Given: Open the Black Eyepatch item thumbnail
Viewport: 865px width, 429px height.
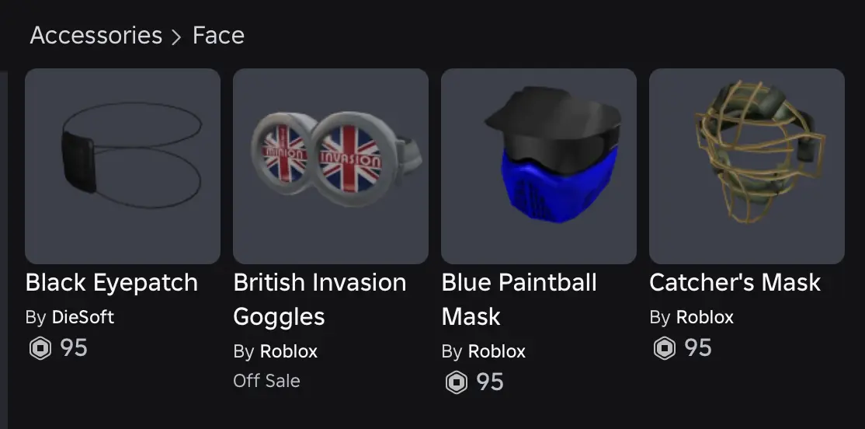Looking at the screenshot, I should click(123, 166).
